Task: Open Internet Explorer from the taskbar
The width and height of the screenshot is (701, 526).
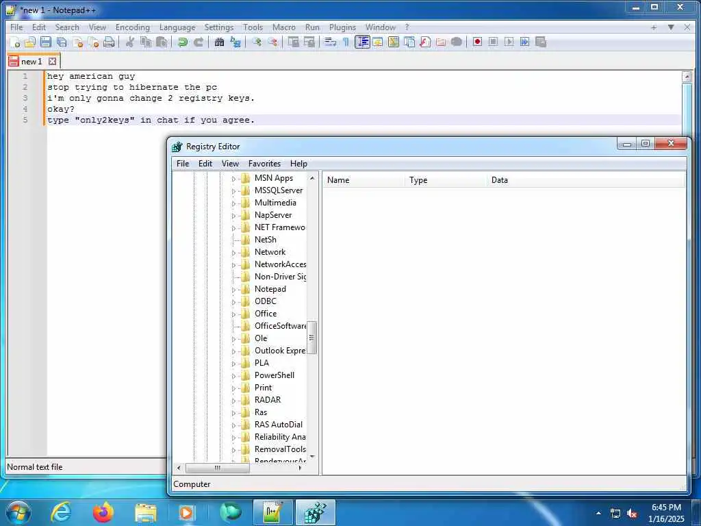Action: click(x=61, y=512)
